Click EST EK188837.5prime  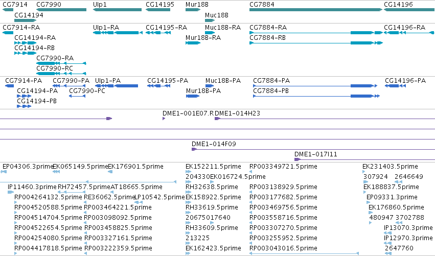pos(392,187)
